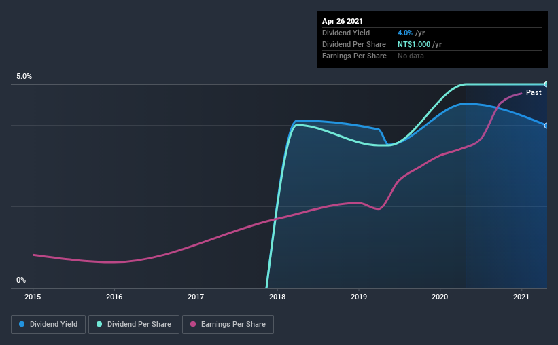The height and width of the screenshot is (345, 558).
Task: Click the 5.0% y-axis label
Action: point(24,76)
